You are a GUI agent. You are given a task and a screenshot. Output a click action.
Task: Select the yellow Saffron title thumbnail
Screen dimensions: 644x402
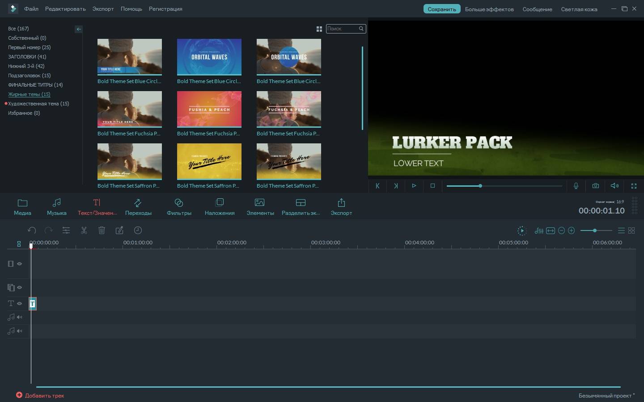(209, 161)
